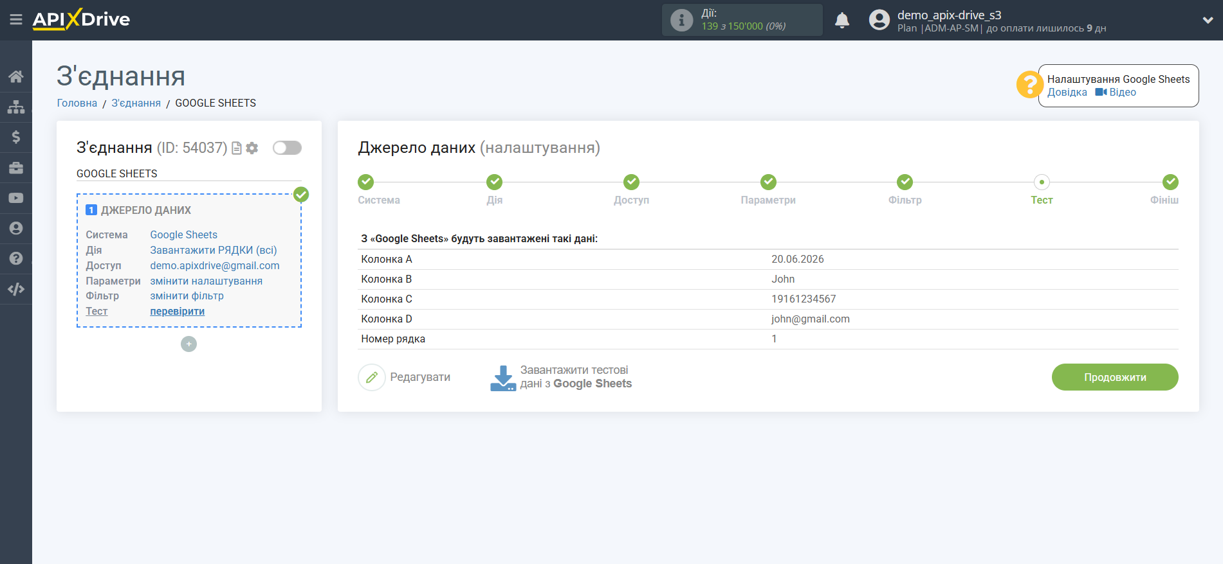Go to the Система step
The height and width of the screenshot is (564, 1223).
tap(366, 182)
